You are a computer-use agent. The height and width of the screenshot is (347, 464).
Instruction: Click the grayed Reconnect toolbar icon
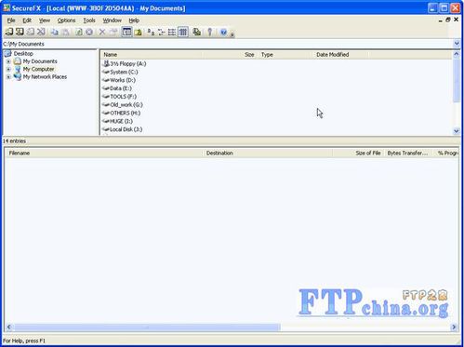[x=31, y=32]
